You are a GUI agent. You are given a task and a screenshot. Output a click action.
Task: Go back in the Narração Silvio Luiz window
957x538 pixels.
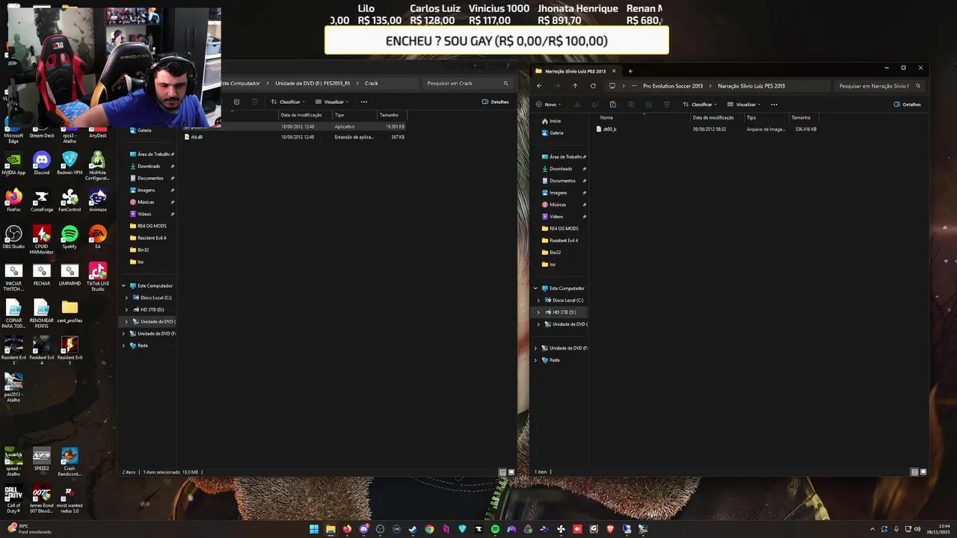[539, 86]
